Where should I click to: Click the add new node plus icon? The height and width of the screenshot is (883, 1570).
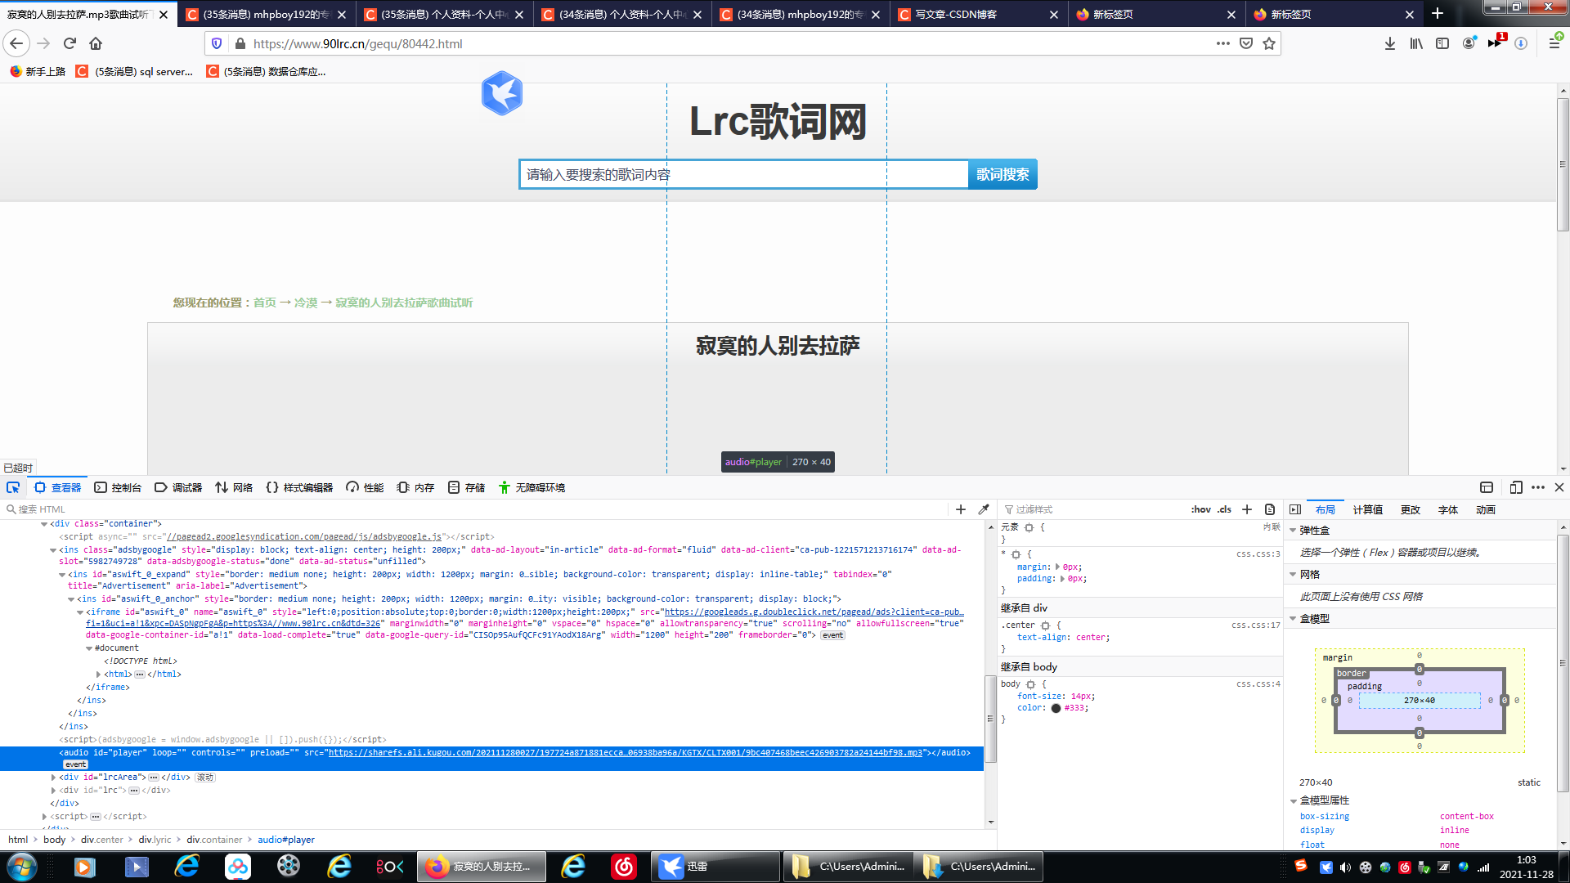coord(961,509)
